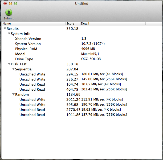Image resolution: width=163 pixels, height=160 pixels.
Task: Click the score 404.75
Action: pos(72,89)
